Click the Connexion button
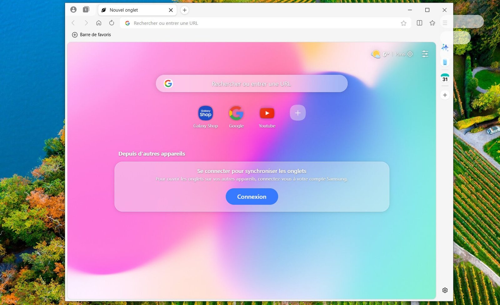 pos(252,197)
